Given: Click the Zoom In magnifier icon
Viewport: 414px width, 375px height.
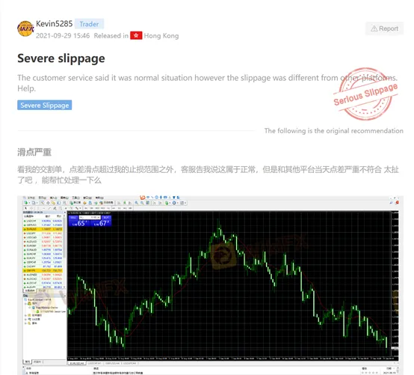Looking at the screenshot, I should pos(137,203).
